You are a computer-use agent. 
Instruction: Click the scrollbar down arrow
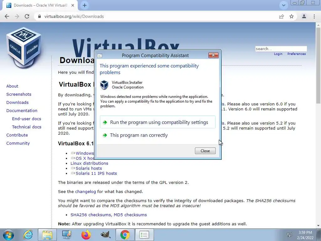(x=318, y=226)
